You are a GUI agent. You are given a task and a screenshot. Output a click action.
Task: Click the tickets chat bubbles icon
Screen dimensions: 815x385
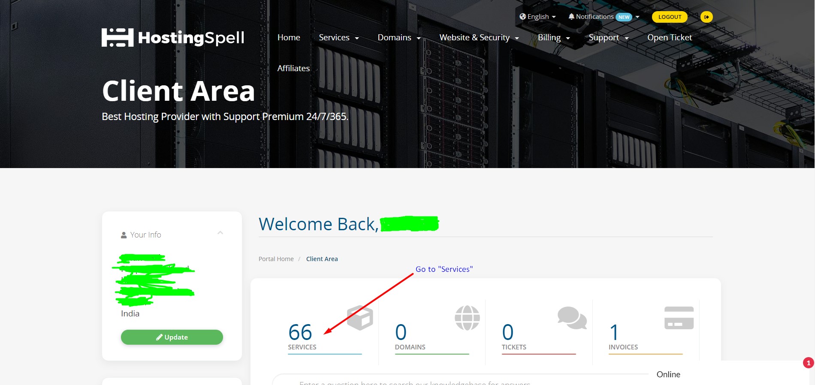[x=572, y=318]
